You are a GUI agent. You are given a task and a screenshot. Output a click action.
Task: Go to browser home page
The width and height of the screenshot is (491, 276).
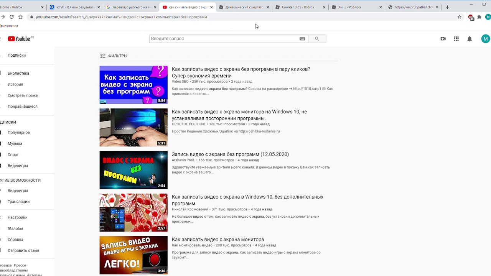(20, 17)
